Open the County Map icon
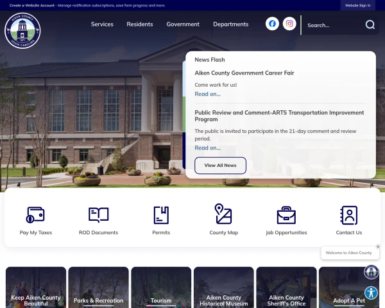 223,214
